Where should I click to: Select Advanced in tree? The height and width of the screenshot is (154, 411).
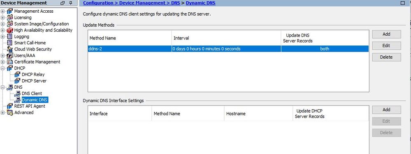[x=24, y=113]
